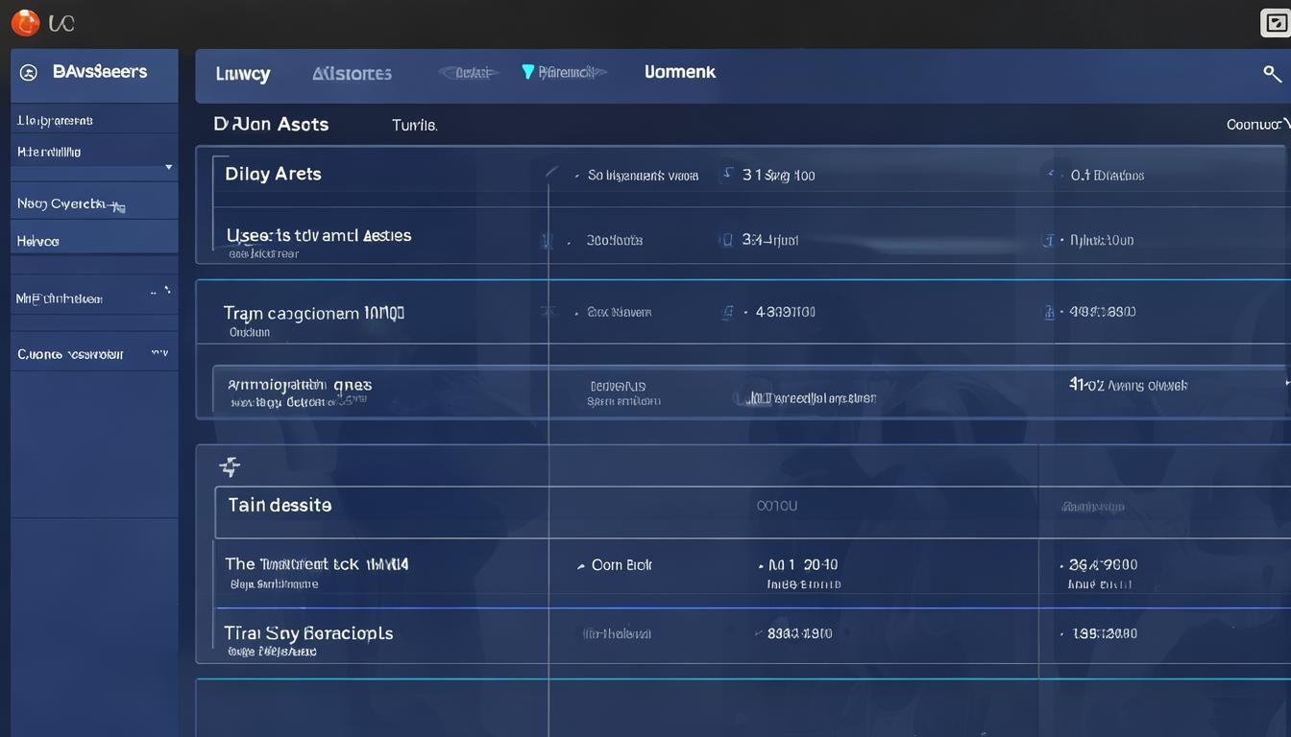The height and width of the screenshot is (737, 1291).
Task: Click the Tain dessite table header
Action: (280, 505)
